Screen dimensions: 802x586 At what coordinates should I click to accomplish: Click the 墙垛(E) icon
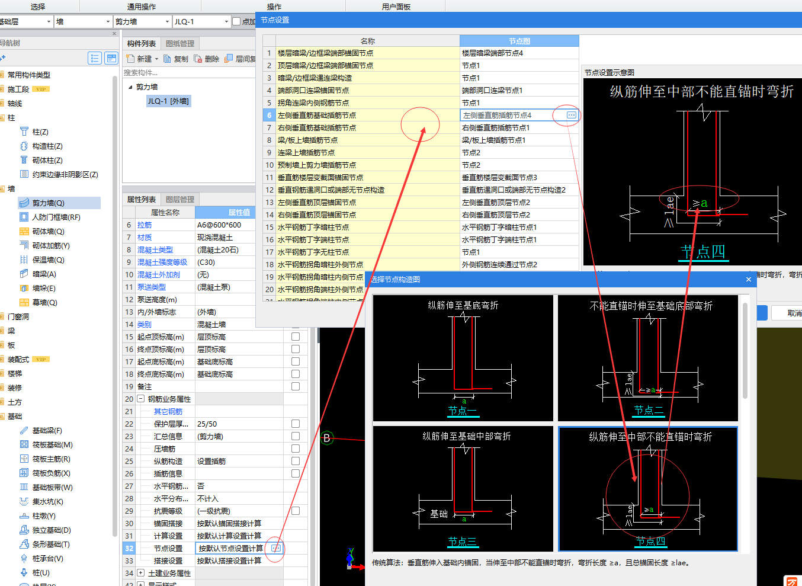(24, 288)
